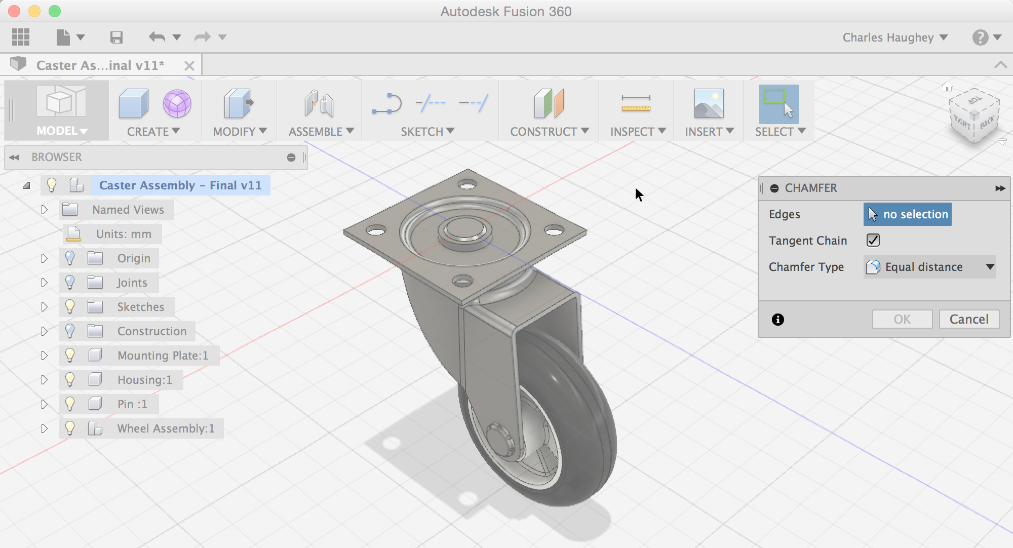
Task: Select the Create Form sphere icon
Action: [177, 103]
